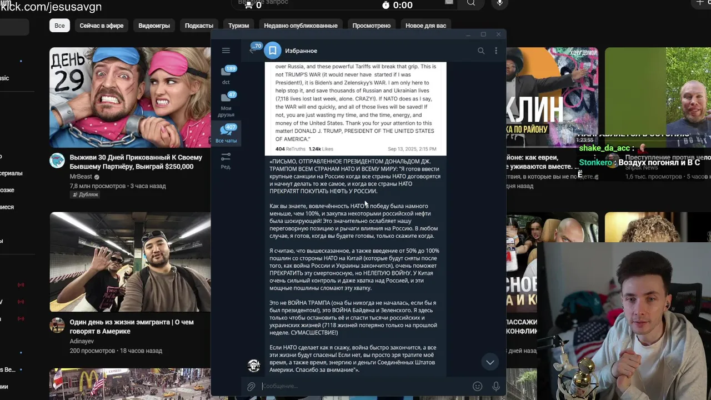Select the Недавно опубликованные chip
This screenshot has height=400, width=711.
point(301,26)
